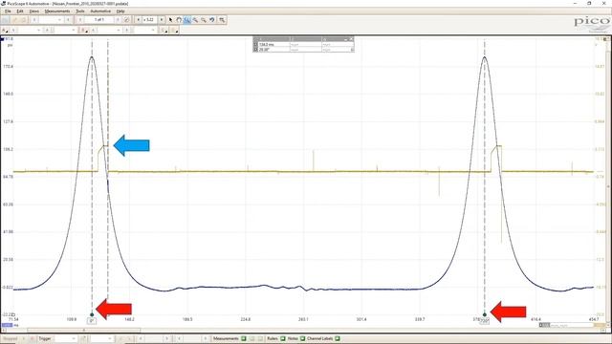This screenshot has height=344, width=612.
Task: Click the pico logo
Action: click(x=592, y=22)
